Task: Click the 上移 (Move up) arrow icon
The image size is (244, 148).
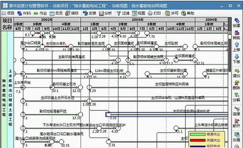Action: coord(237,47)
